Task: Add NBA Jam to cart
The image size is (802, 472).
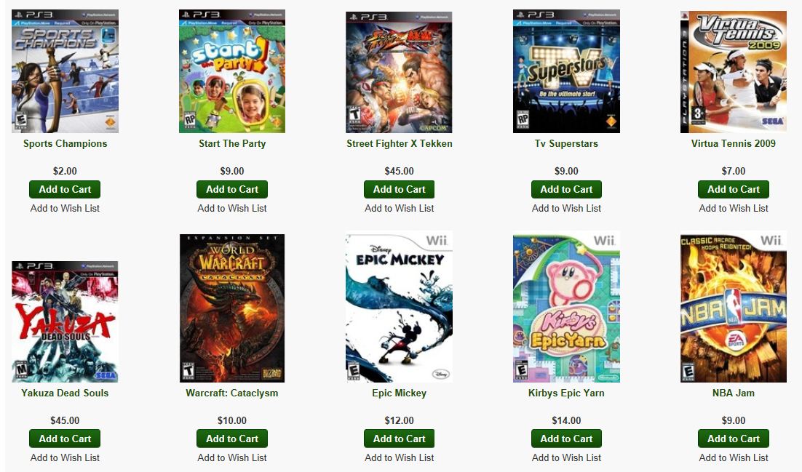Action: (734, 439)
